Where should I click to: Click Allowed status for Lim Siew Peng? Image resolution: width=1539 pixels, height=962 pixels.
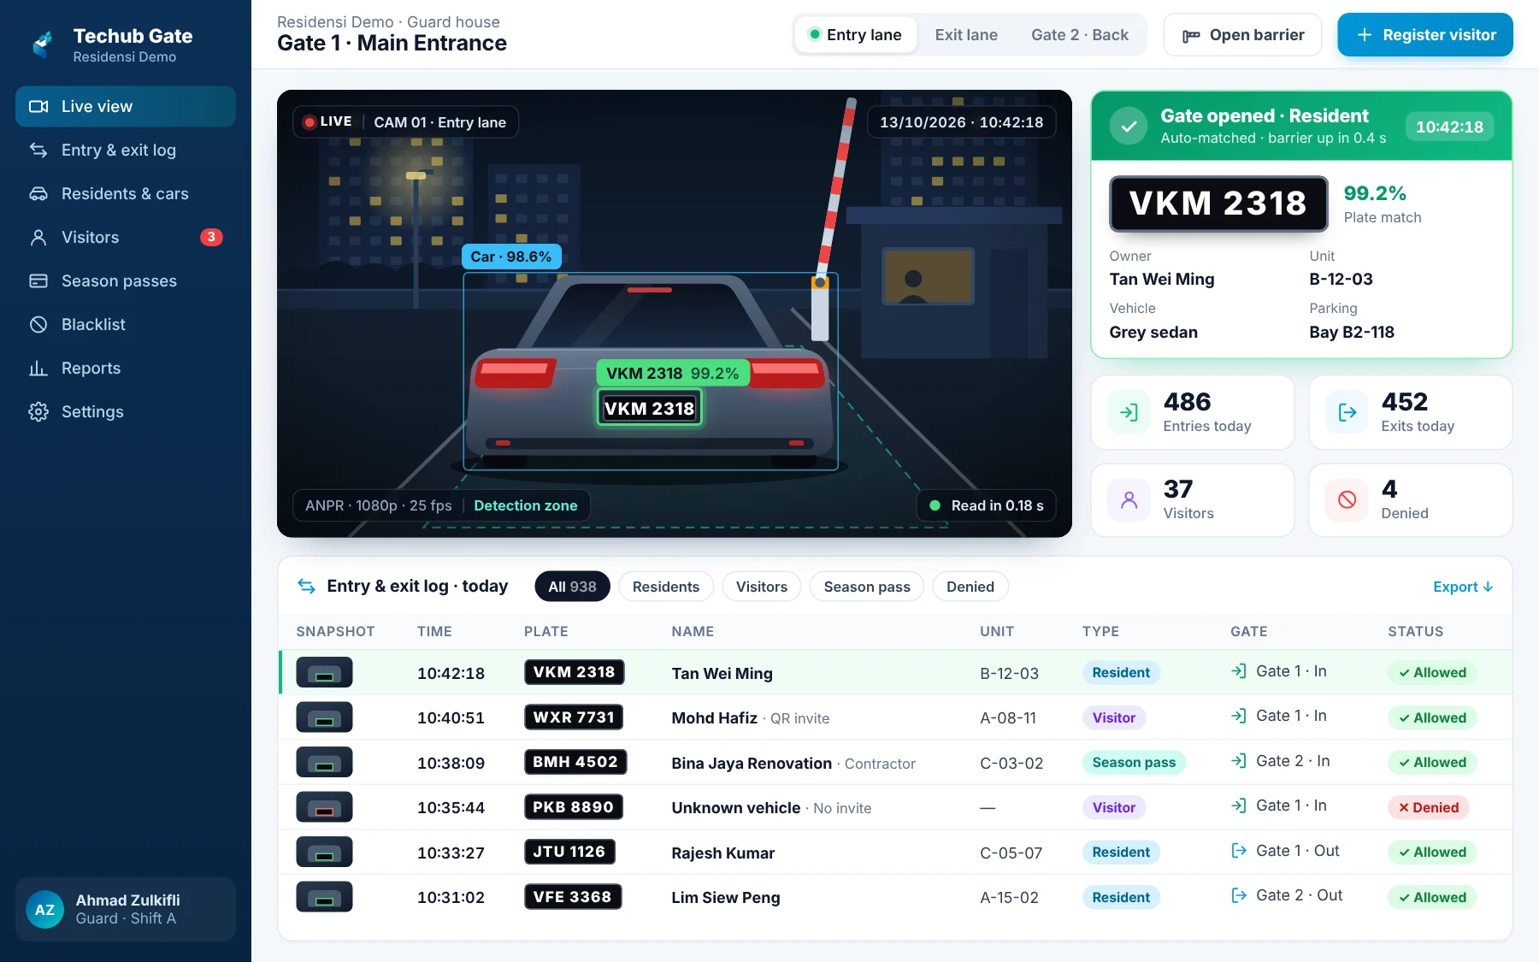point(1432,897)
